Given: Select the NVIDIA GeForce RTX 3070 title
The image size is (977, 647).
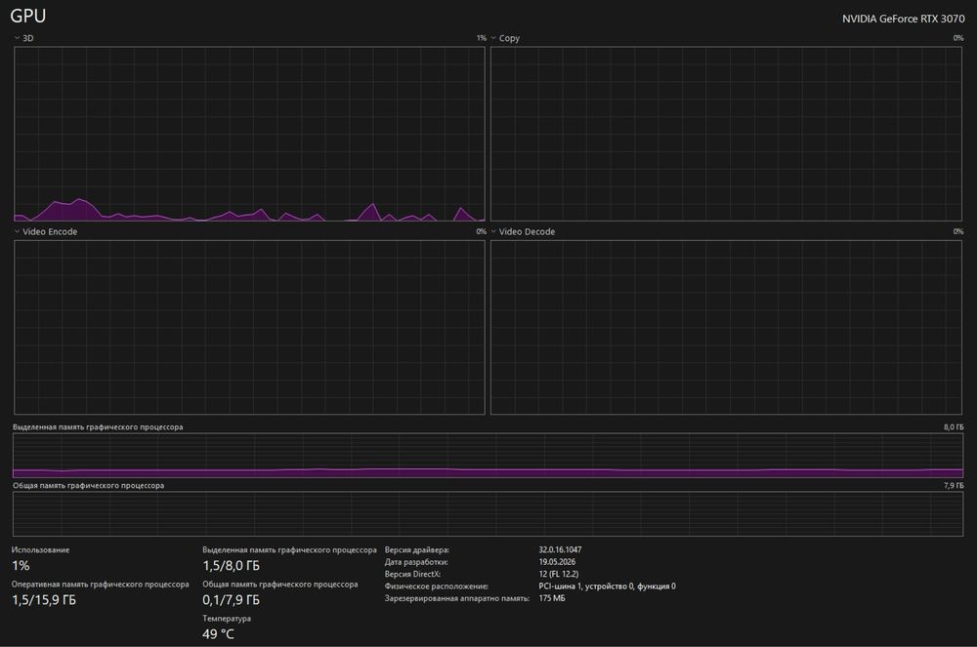Looking at the screenshot, I should [904, 19].
